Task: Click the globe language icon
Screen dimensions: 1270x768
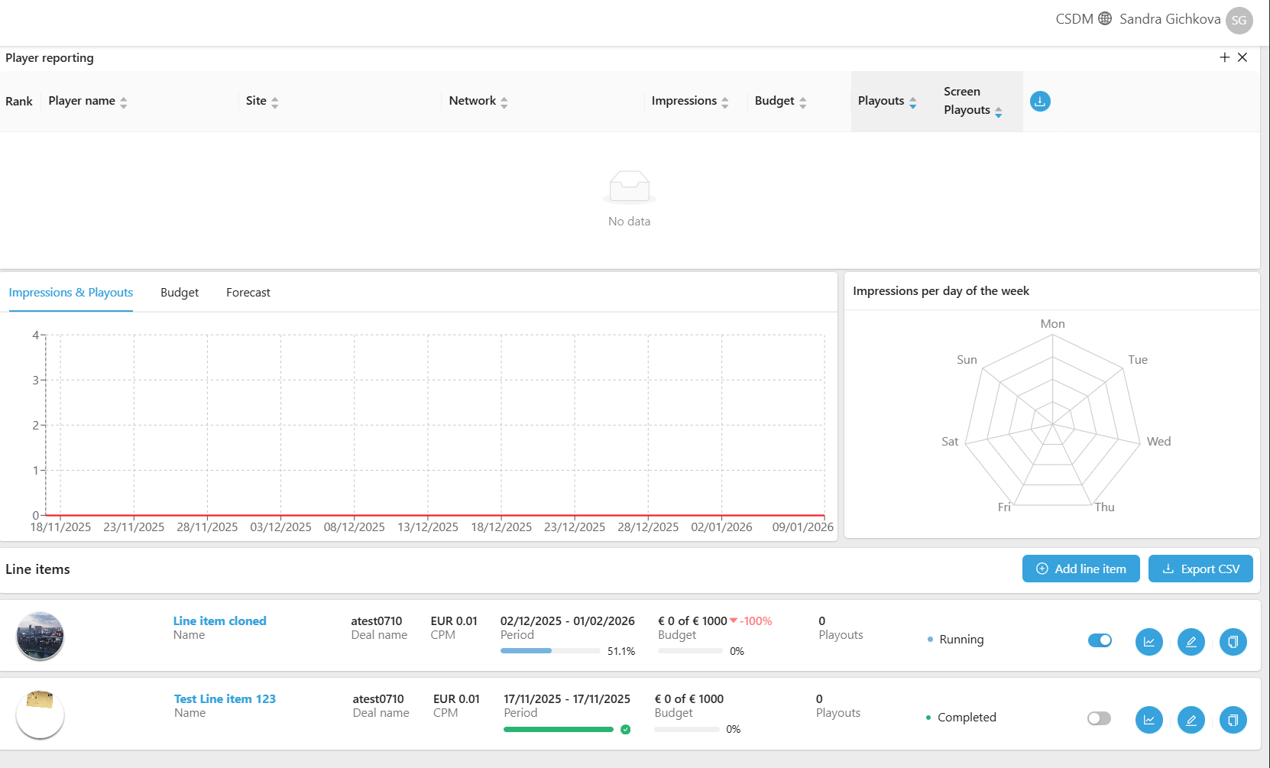Action: [x=1105, y=18]
